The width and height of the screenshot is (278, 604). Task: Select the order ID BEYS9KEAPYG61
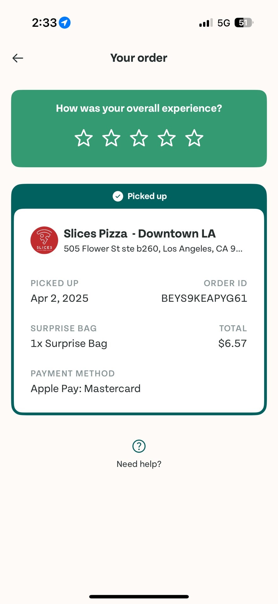tap(204, 298)
